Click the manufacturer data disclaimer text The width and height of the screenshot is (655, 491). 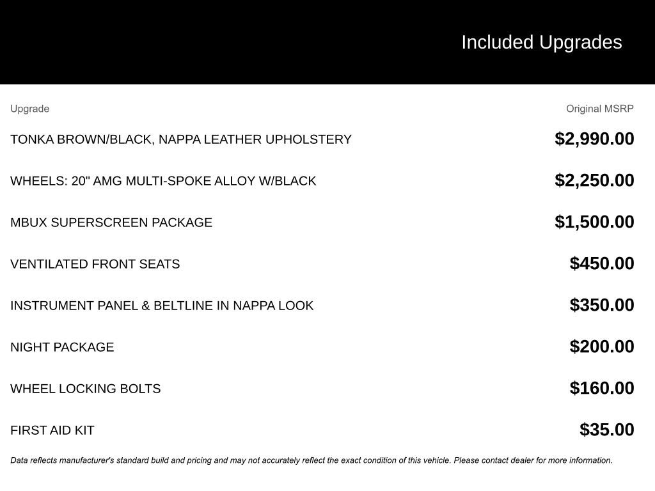coord(312,460)
